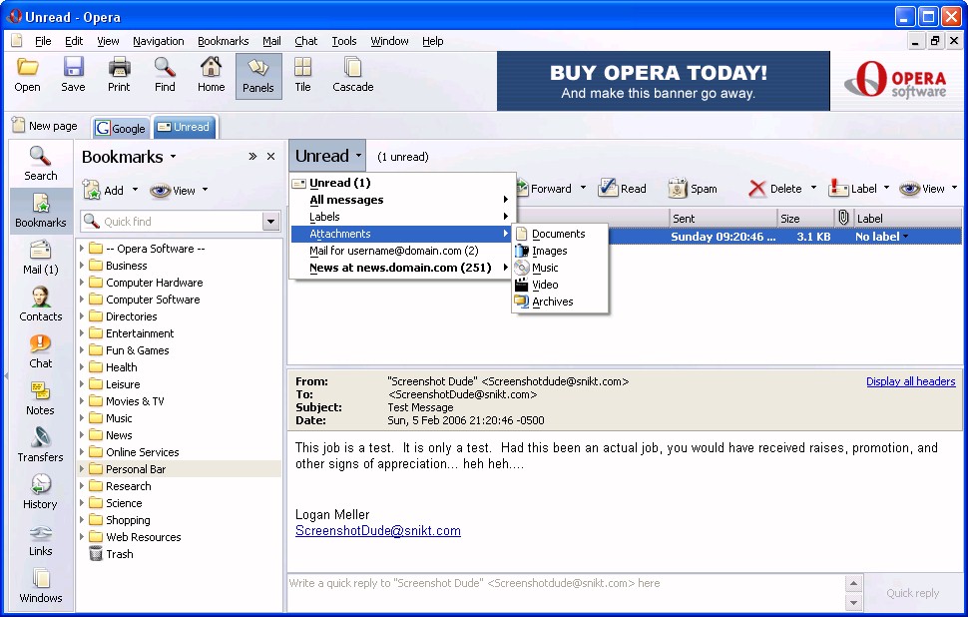Select Images in Attachments submenu
The height and width of the screenshot is (617, 968).
coord(549,251)
